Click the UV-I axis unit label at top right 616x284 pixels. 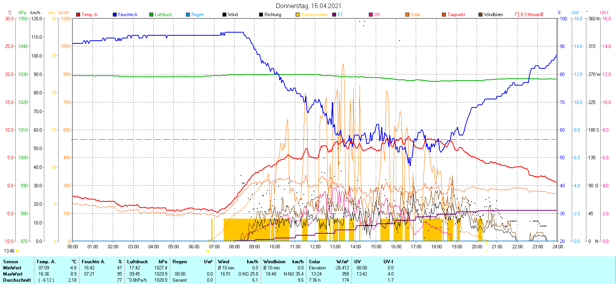tap(604, 13)
